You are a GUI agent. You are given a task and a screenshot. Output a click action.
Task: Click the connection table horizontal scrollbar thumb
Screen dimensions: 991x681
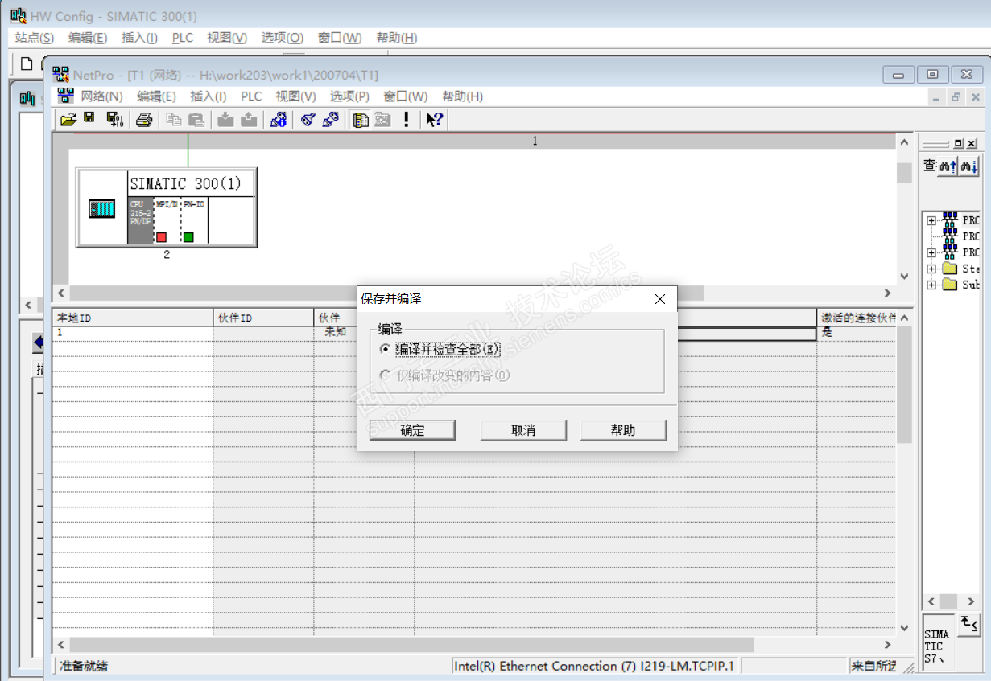pos(411,645)
